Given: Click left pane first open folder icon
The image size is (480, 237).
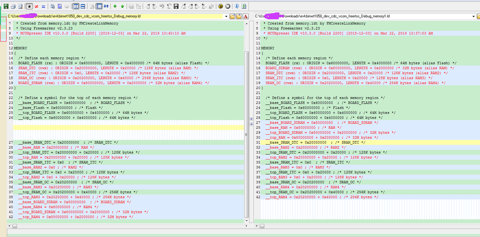Looking at the screenshot, I should click(232, 16).
